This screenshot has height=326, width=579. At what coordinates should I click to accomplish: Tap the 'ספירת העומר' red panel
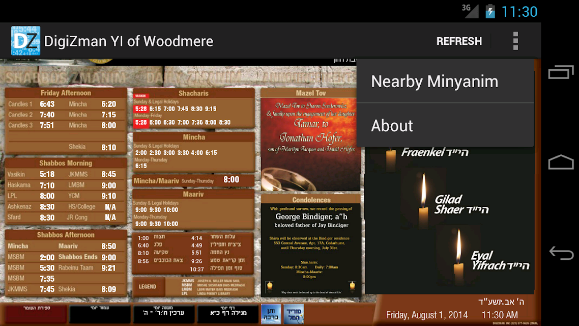tap(36, 313)
